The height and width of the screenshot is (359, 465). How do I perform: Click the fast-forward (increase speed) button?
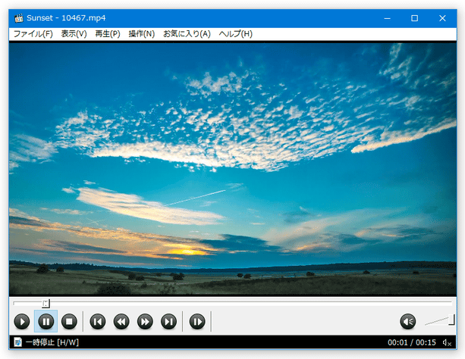point(145,322)
